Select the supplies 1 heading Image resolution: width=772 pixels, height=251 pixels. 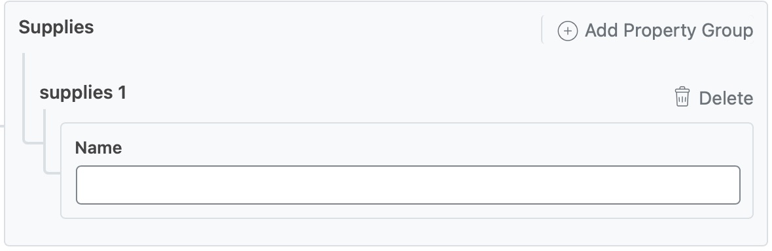pos(82,93)
